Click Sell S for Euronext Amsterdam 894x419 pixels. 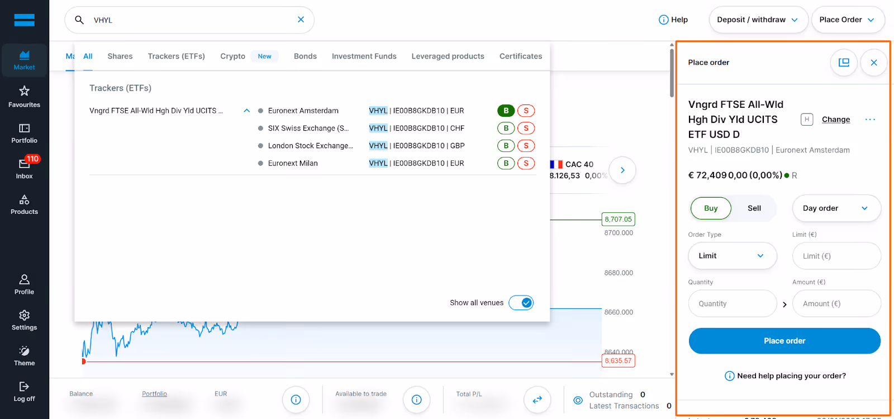pos(526,111)
